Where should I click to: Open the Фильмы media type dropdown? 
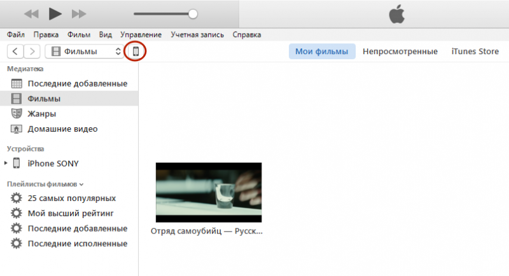pyautogui.click(x=85, y=52)
